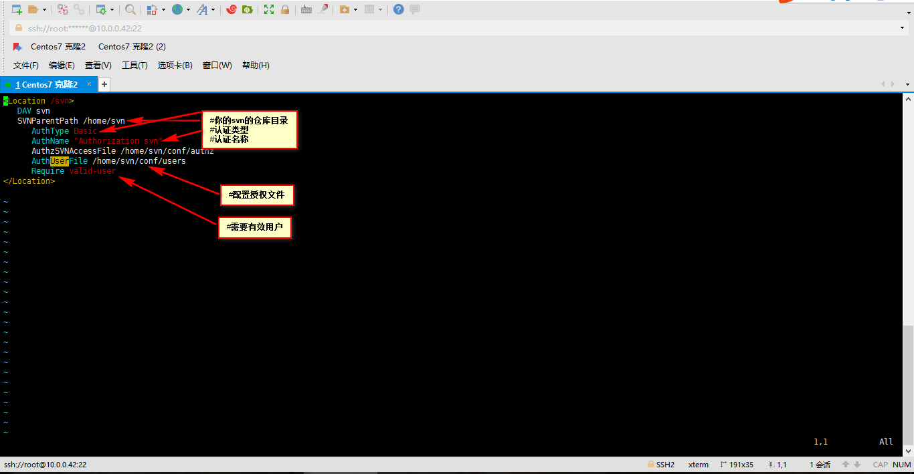Open Help via the question mark icon
914x474 pixels.
tap(398, 9)
